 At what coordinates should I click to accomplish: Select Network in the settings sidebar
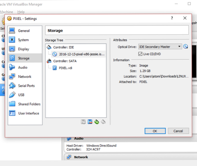pyautogui.click(x=24, y=76)
